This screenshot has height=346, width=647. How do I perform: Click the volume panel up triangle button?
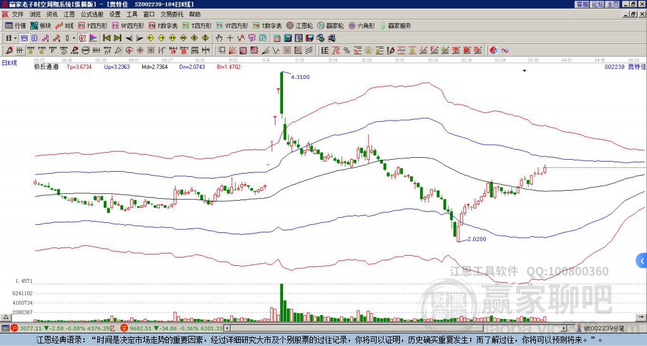[5, 317]
